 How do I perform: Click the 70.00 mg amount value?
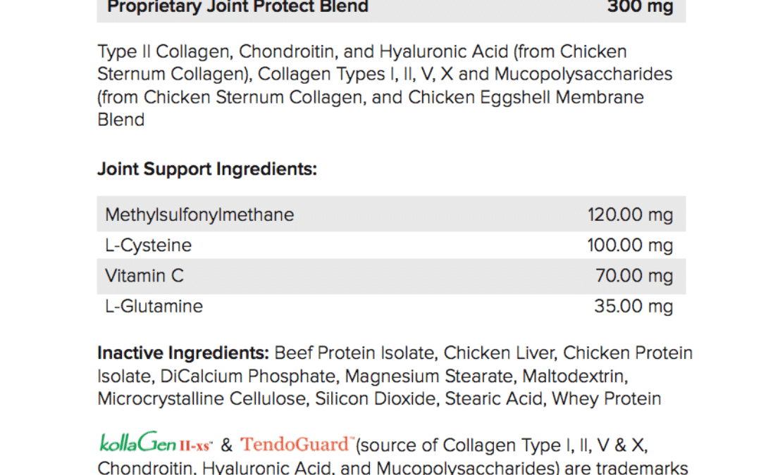click(x=634, y=276)
